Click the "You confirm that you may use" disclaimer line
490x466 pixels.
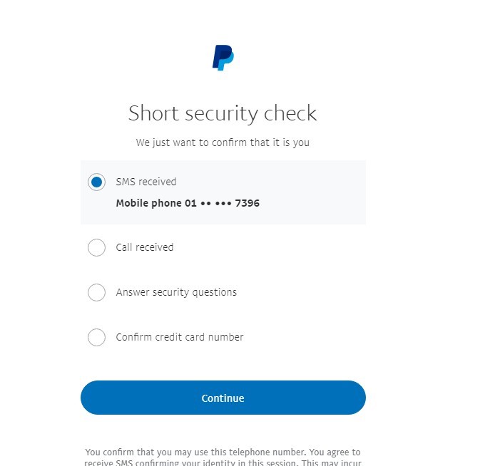[223, 452]
